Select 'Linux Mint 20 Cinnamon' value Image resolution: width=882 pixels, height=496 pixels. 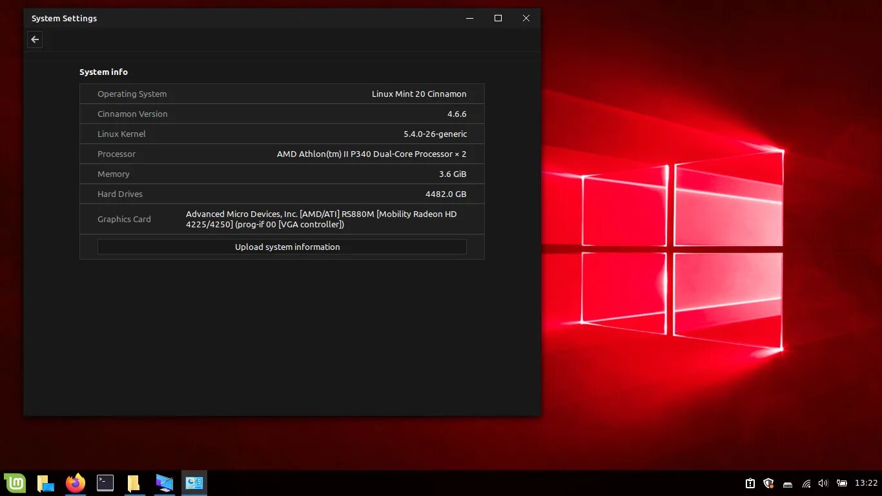click(419, 94)
